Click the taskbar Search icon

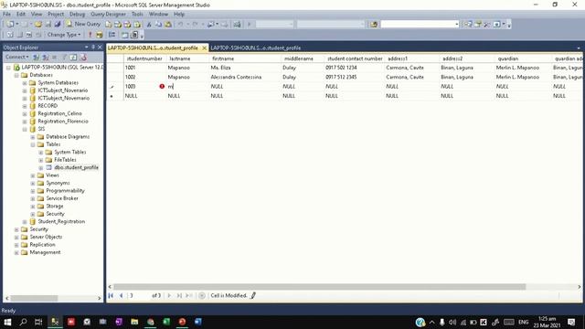[23, 322]
